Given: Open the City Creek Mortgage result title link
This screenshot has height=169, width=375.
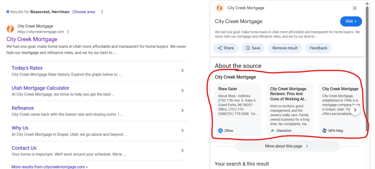Looking at the screenshot, I should click(32, 39).
